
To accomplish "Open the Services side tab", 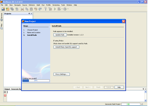I will tap(1, 17).
